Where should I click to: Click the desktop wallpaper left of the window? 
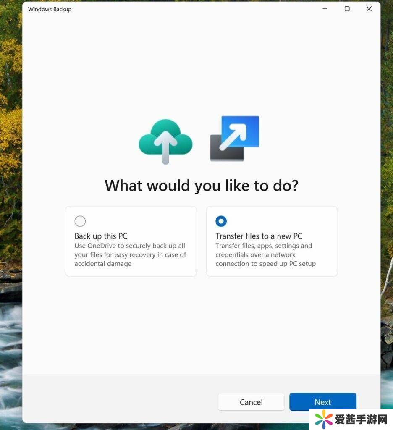(10, 210)
